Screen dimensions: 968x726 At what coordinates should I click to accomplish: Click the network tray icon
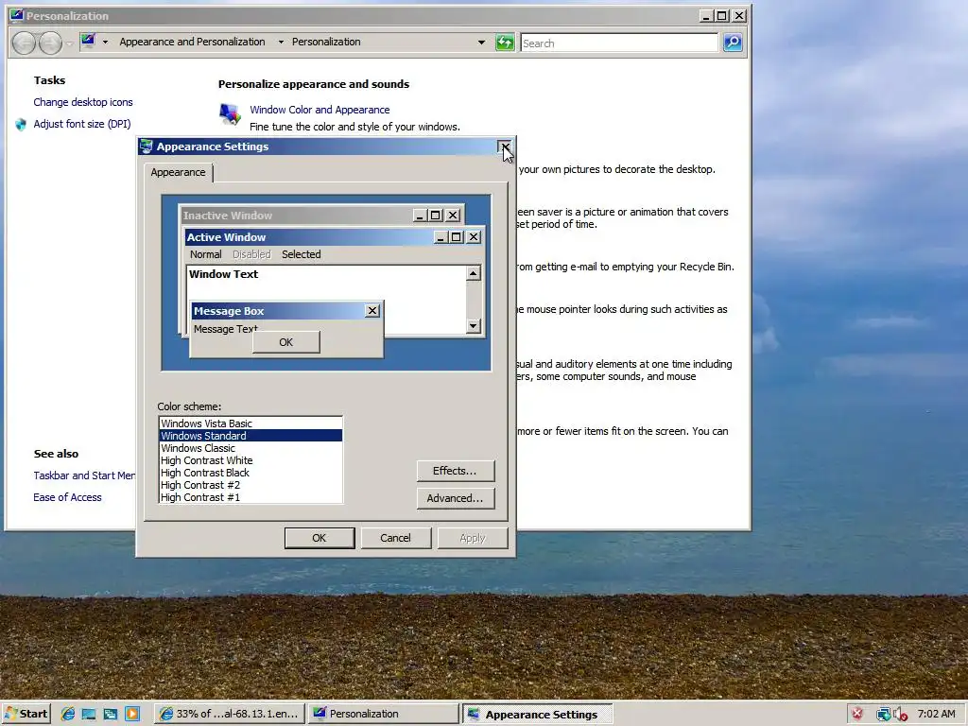(x=884, y=715)
